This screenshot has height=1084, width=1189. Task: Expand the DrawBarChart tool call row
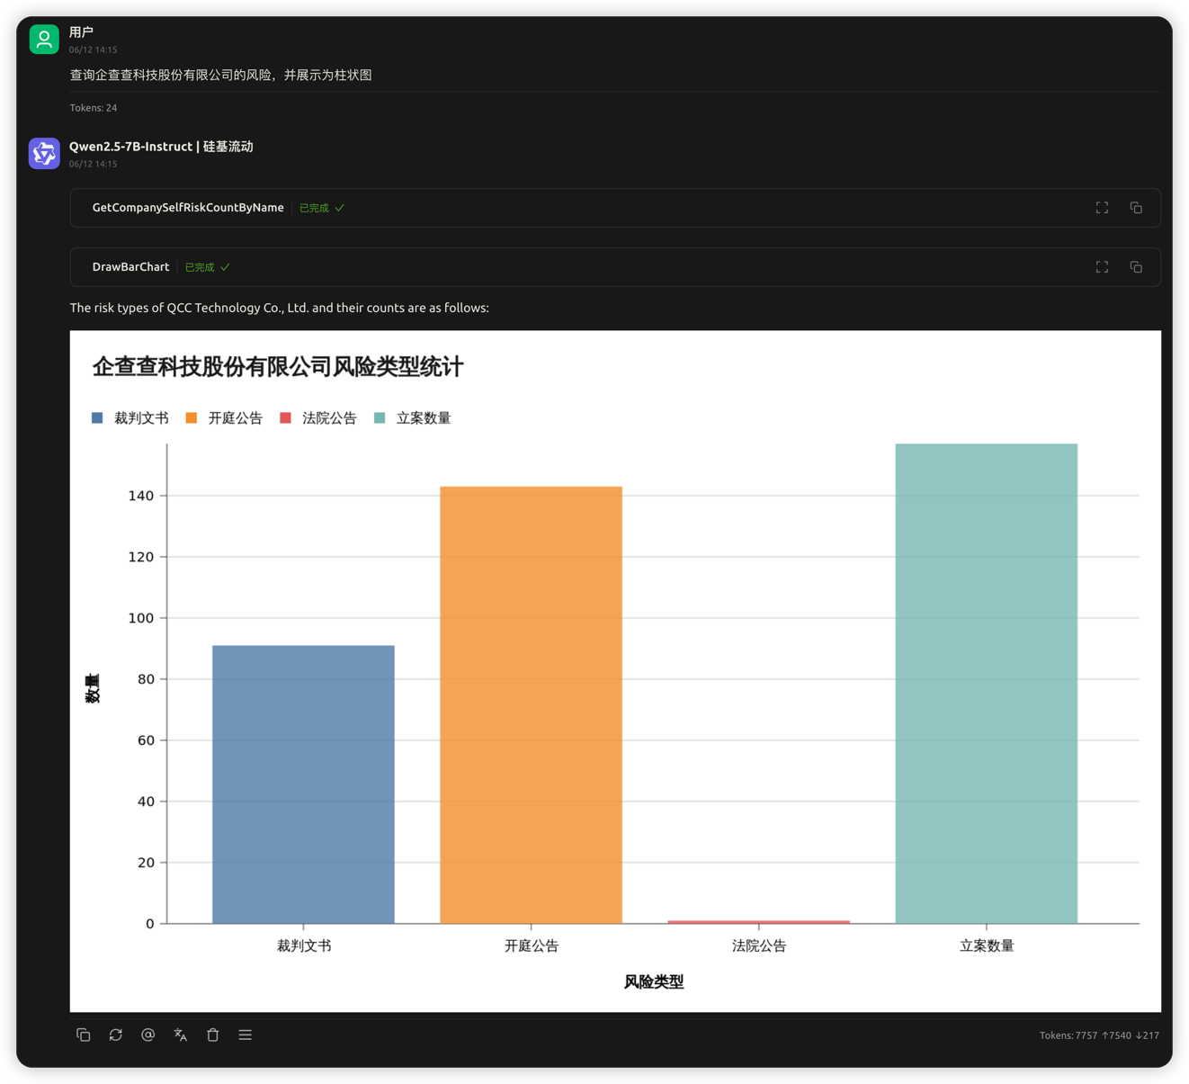tap(615, 267)
